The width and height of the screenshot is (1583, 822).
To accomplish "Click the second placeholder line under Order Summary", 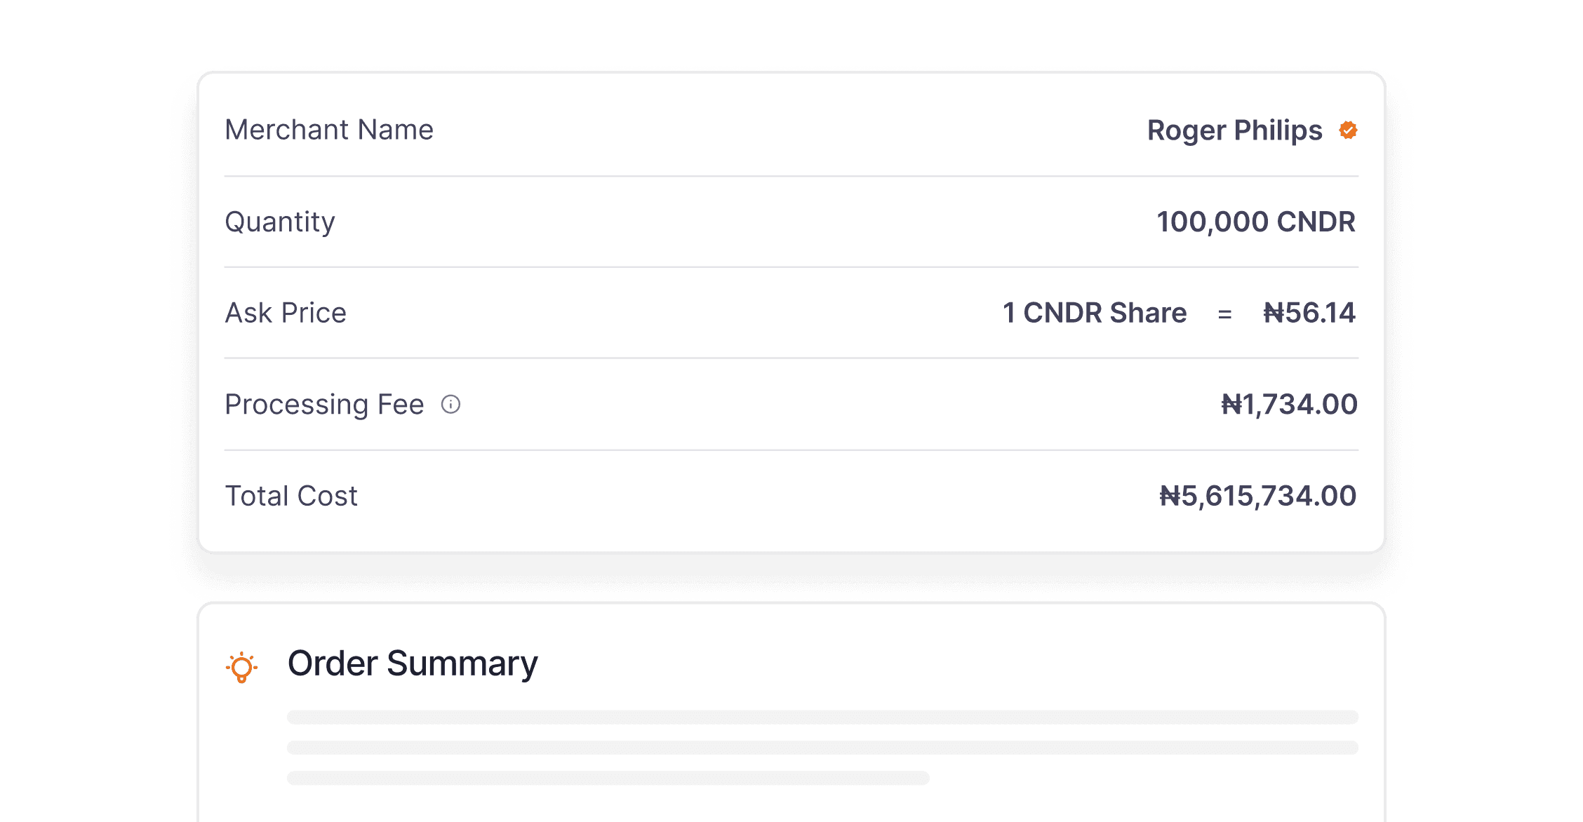I will click(822, 748).
